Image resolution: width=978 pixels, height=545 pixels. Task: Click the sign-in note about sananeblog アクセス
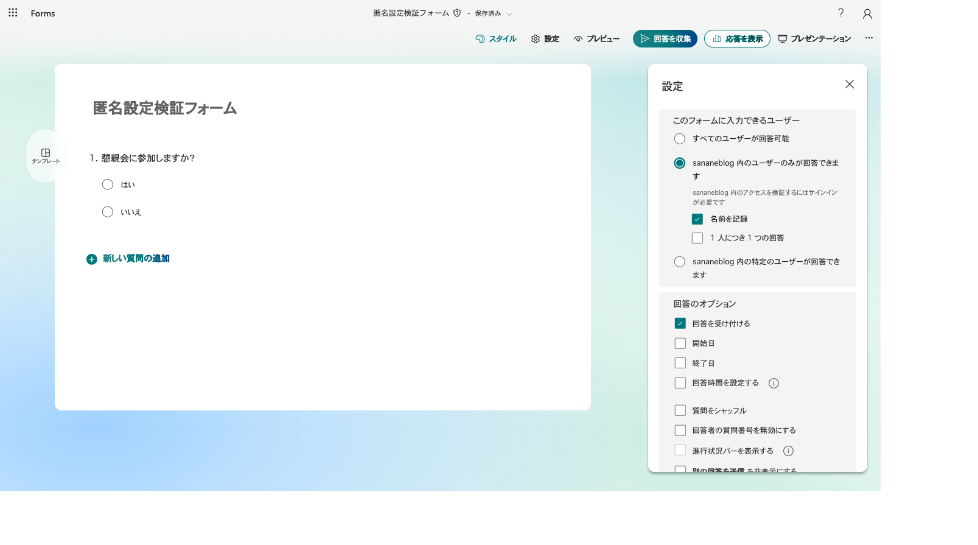[765, 197]
